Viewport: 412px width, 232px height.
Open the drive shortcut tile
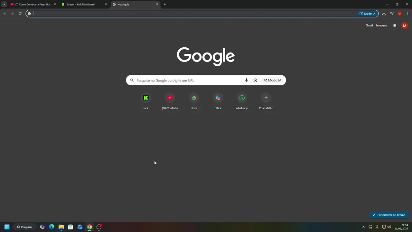point(194,101)
